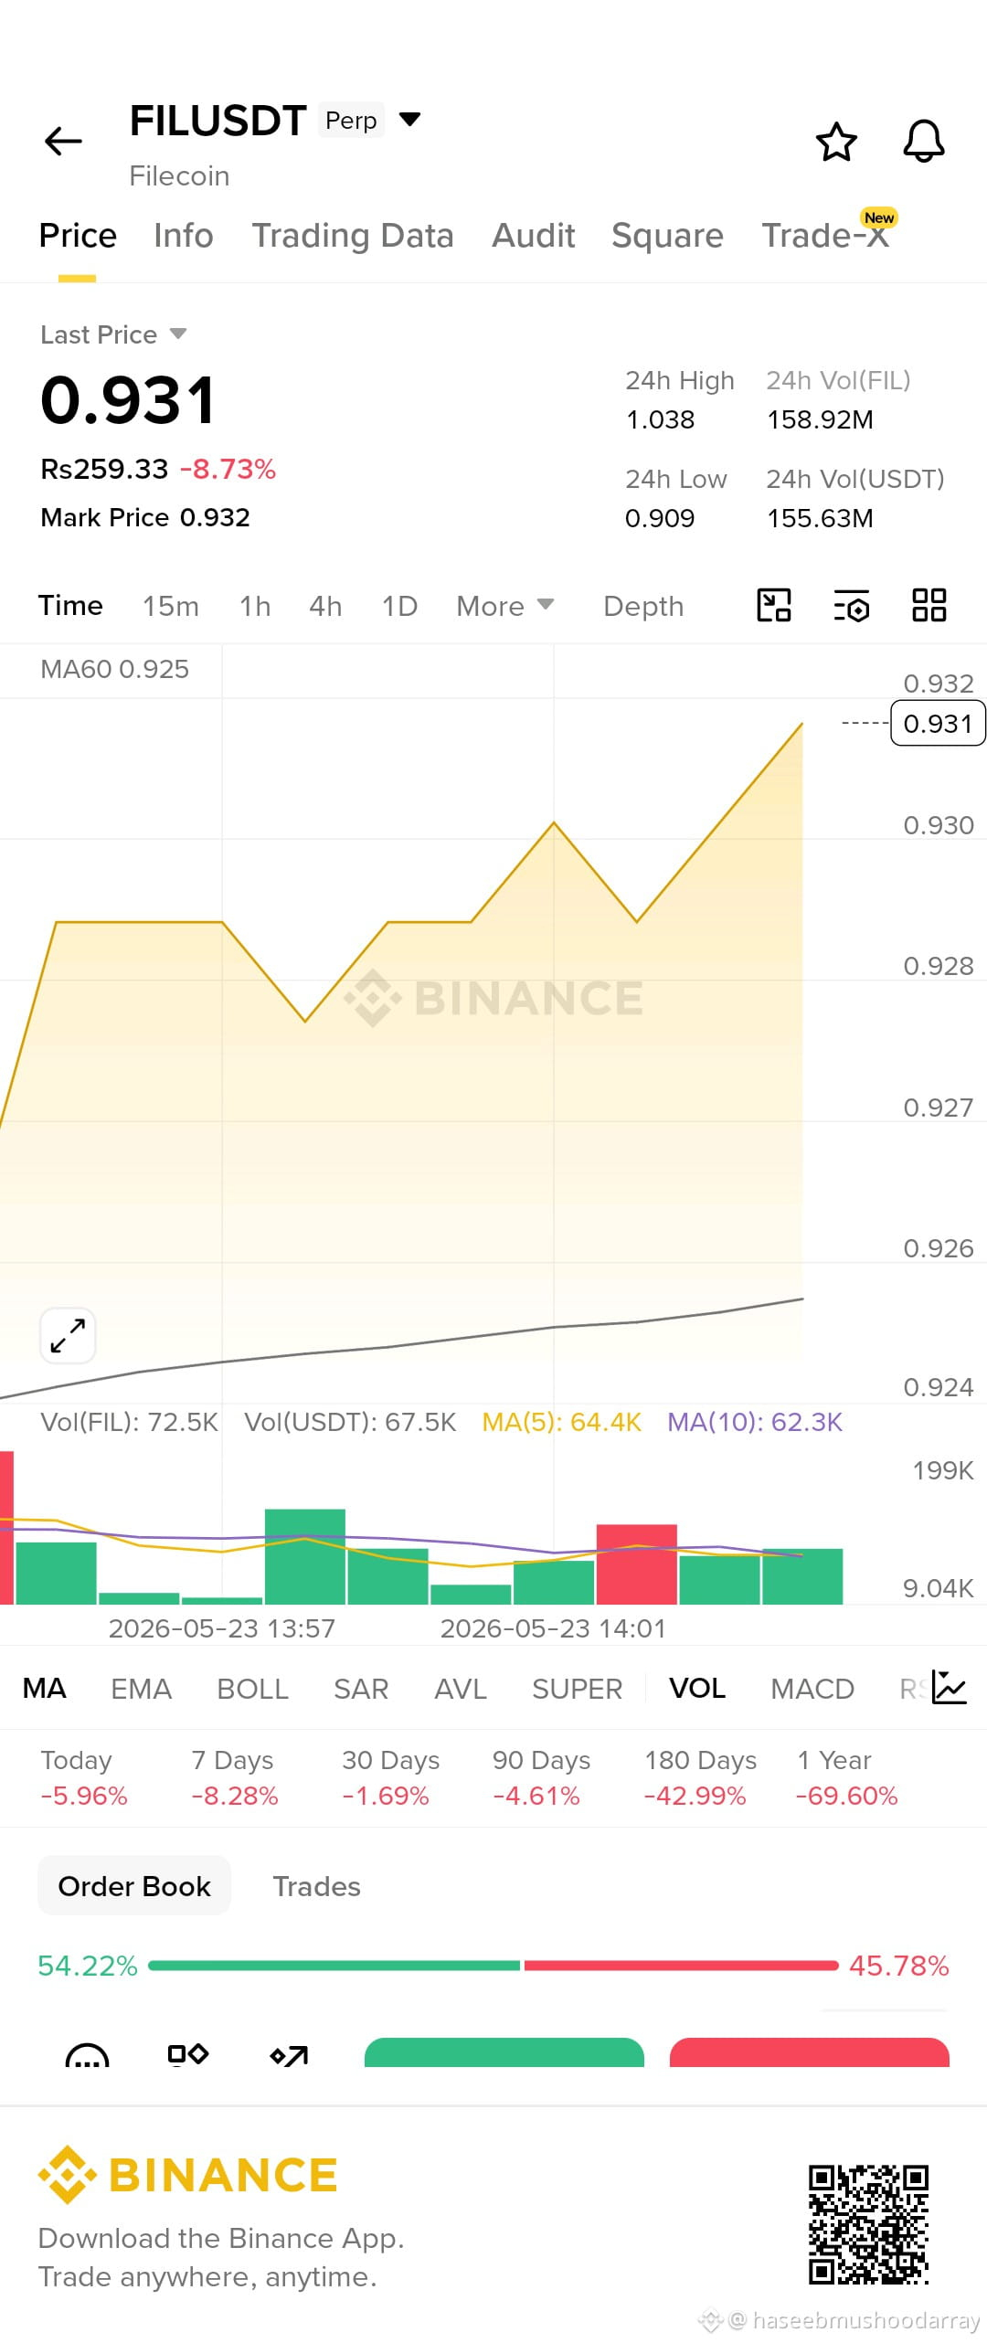Toggle the AVL indicator
This screenshot has width=987, height=2343.
pyautogui.click(x=461, y=1689)
